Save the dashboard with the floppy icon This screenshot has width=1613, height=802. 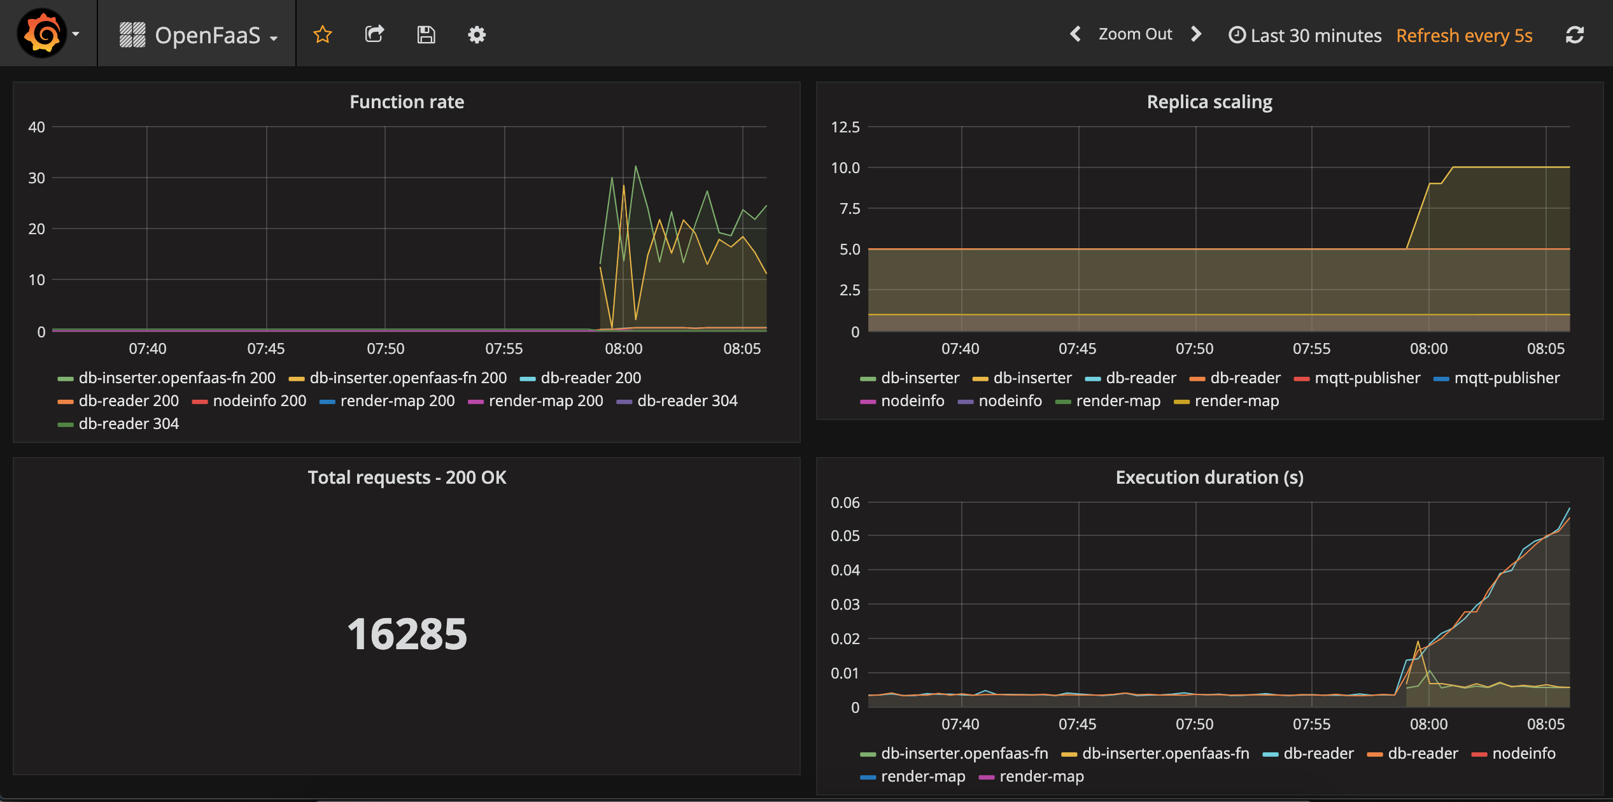(x=426, y=34)
